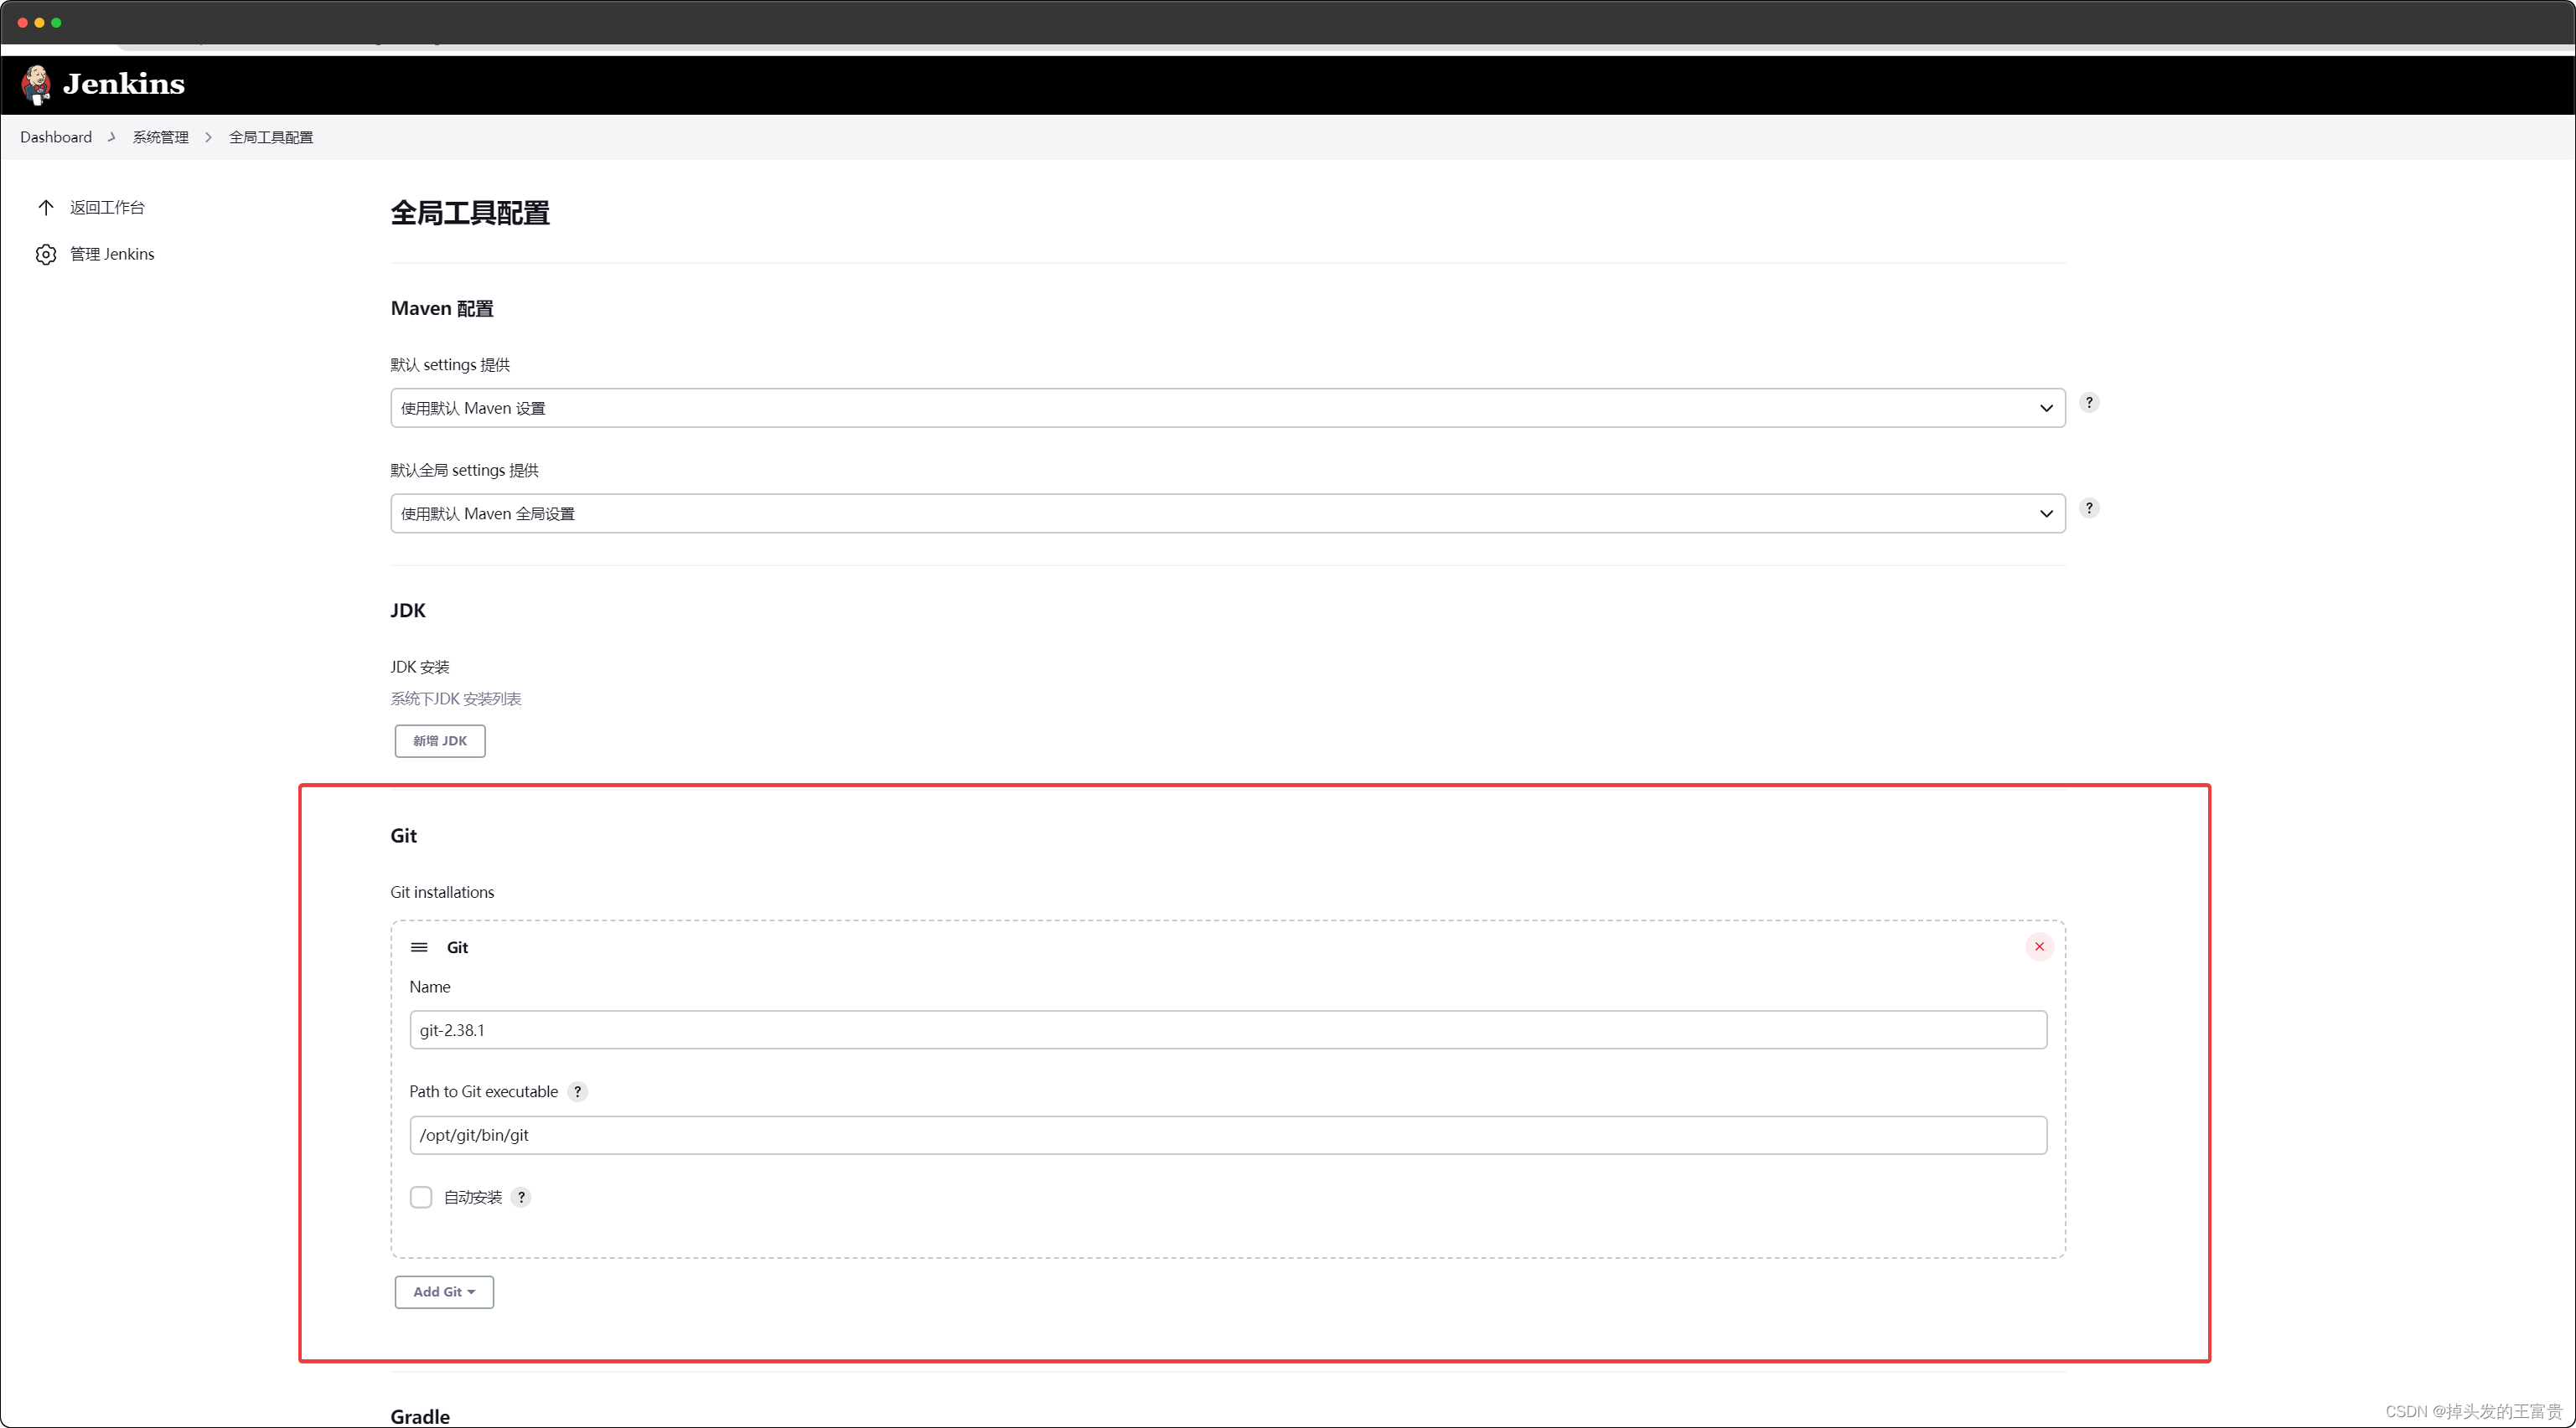Viewport: 2576px width, 1428px height.
Task: Click the 新增 JDK button
Action: point(440,739)
